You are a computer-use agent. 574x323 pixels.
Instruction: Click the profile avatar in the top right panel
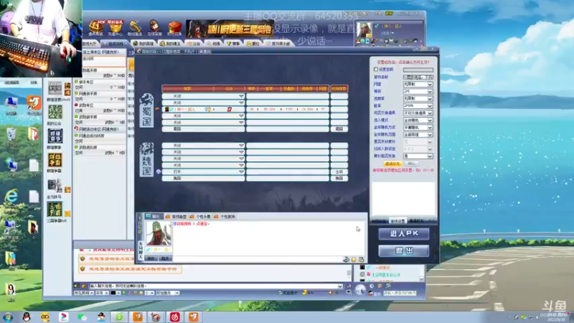point(364,29)
